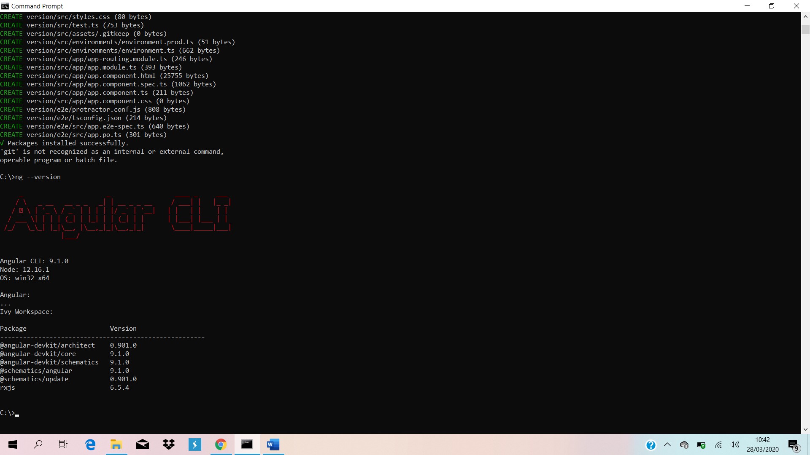Click the 'Node: 12.16.1' line
This screenshot has width=810, height=455.
[24, 270]
